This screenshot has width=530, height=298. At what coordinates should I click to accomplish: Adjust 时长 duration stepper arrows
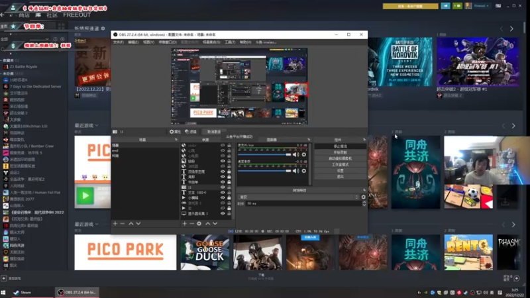364,204
